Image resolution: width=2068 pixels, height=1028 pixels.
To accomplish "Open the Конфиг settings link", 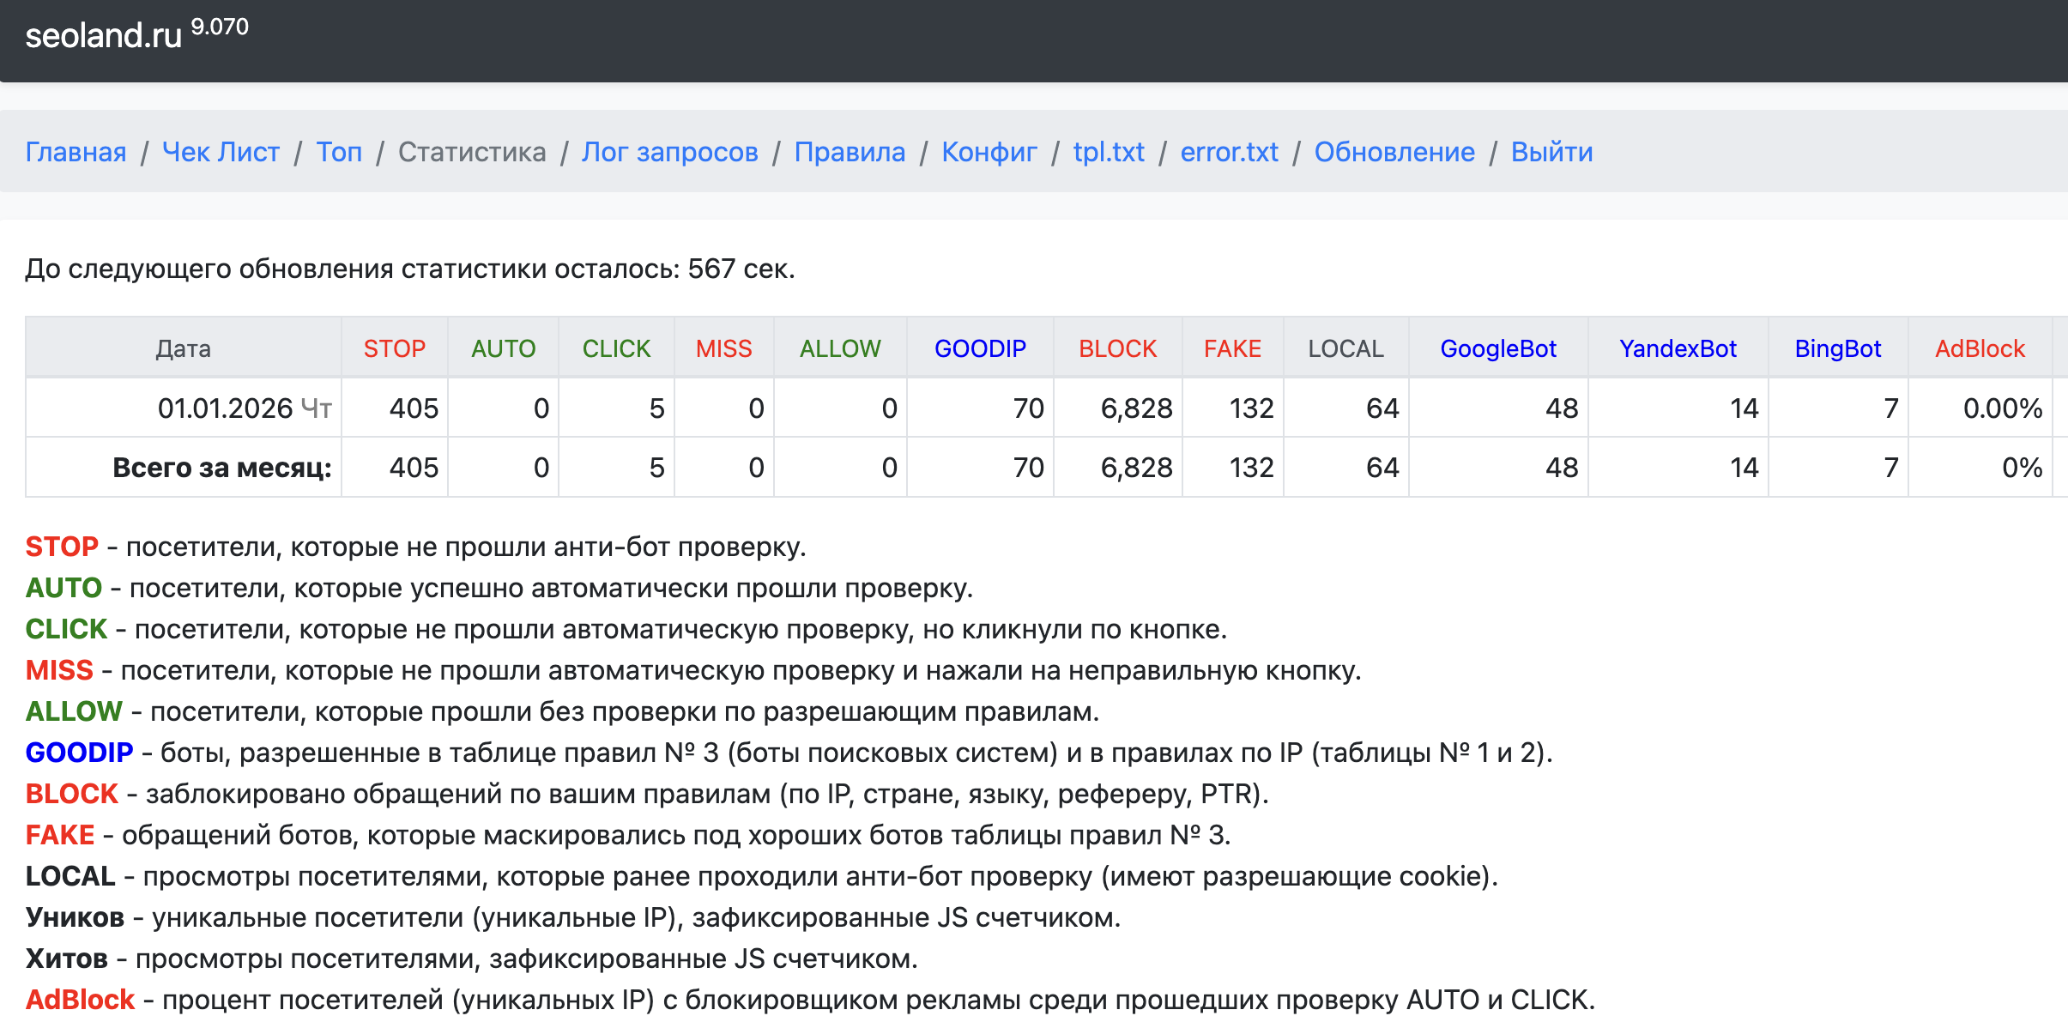I will pos(989,152).
